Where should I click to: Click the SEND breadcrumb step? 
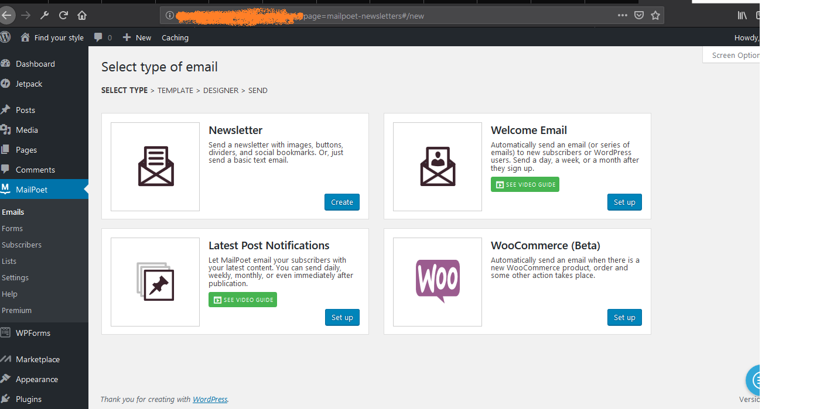click(x=258, y=90)
